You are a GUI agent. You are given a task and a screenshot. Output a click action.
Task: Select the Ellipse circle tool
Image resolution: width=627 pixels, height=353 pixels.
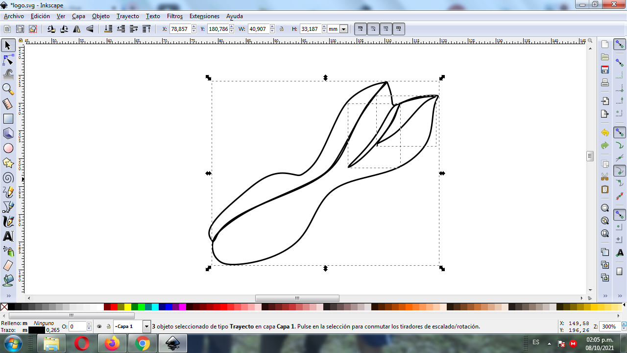pos(8,148)
